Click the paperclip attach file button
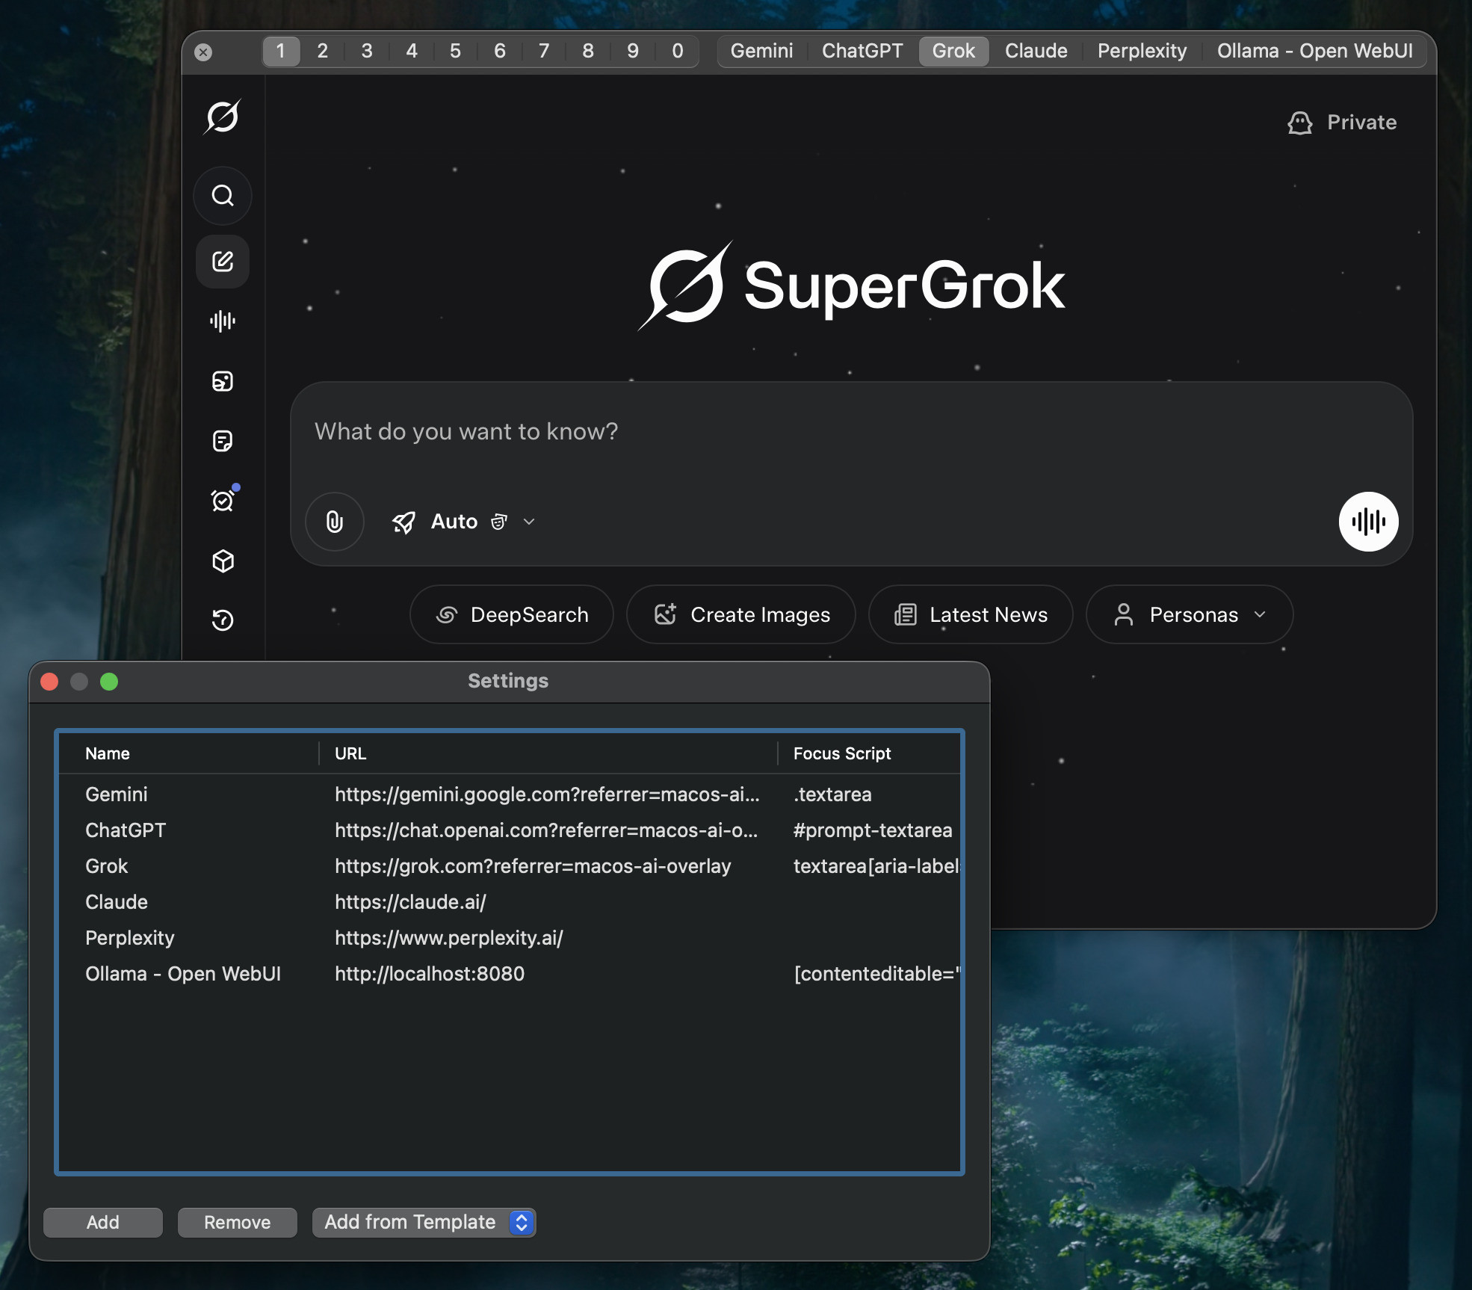The height and width of the screenshot is (1290, 1472). 335,522
